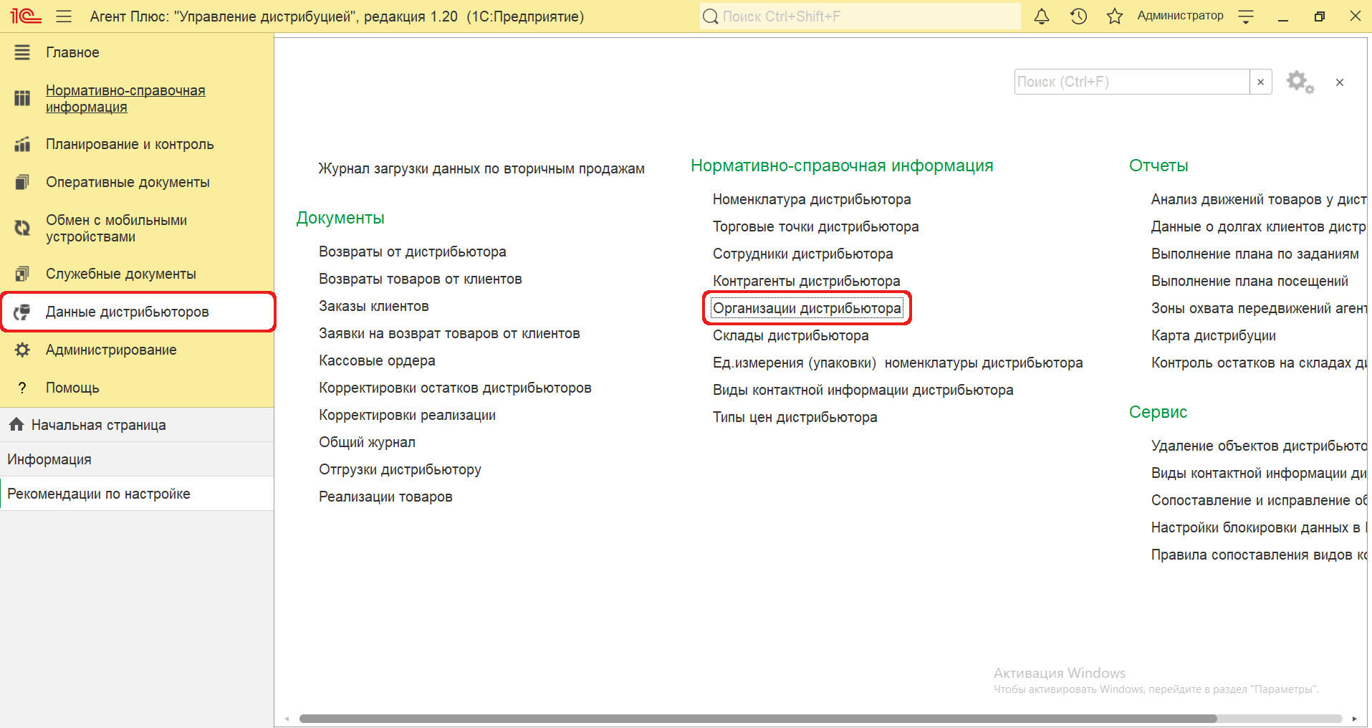Click the scrollbar left arrow
The width and height of the screenshot is (1372, 728).
[x=287, y=719]
